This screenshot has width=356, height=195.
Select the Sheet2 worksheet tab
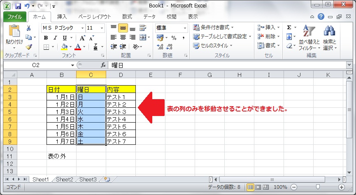click(x=65, y=179)
